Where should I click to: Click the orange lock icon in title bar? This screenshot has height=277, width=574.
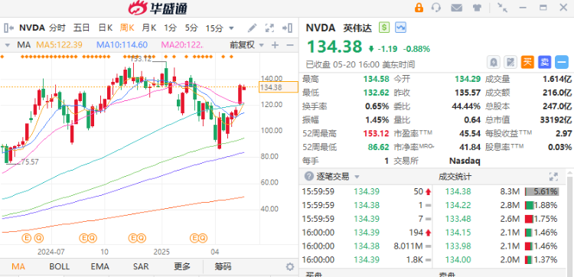click(x=419, y=8)
